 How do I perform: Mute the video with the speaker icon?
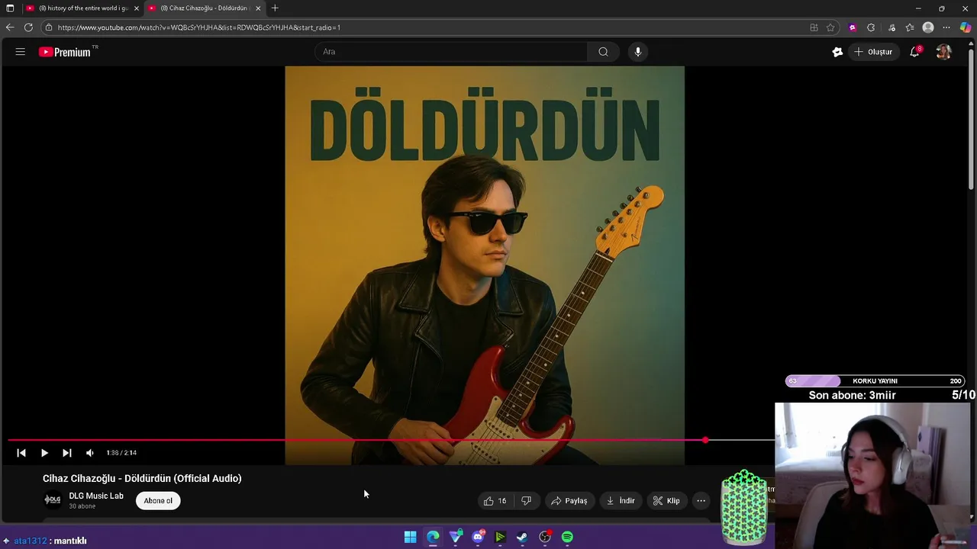pyautogui.click(x=90, y=453)
